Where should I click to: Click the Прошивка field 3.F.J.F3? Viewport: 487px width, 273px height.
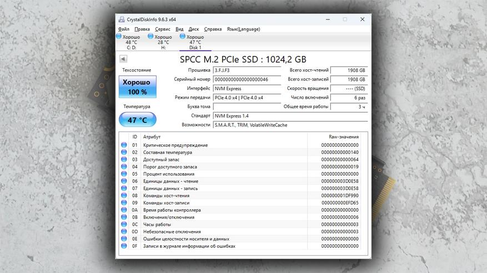click(247, 70)
